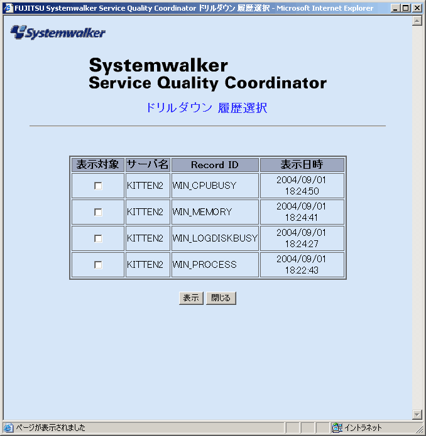Check the WIN_CPUBUSY row checkbox
Viewport: 426px width, 436px height.
coord(98,186)
